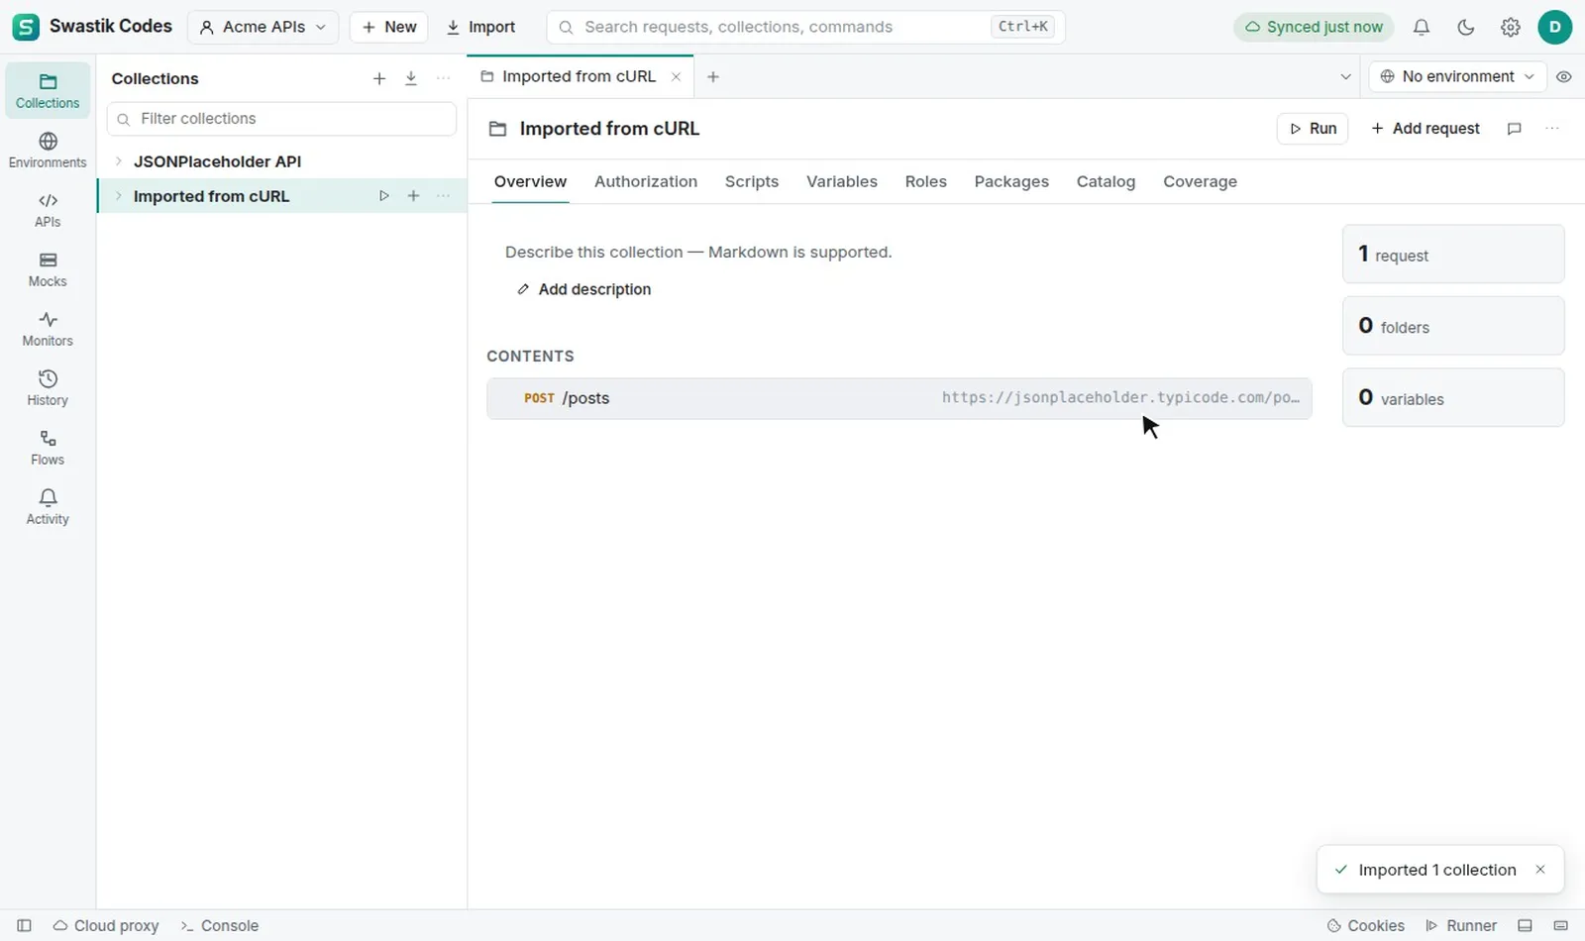Viewport: 1585px width, 941px height.
Task: Open the comments icon next to Add request
Action: 1514,129
